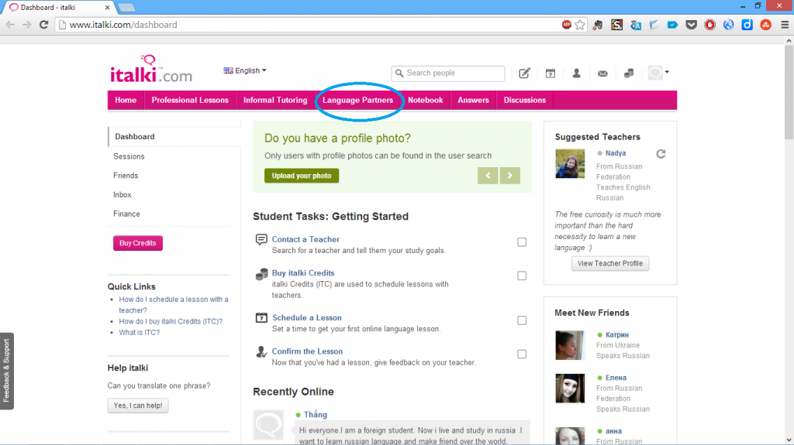The image size is (794, 445).
Task: Check the Buy italki Credits task box
Action: pos(522,276)
